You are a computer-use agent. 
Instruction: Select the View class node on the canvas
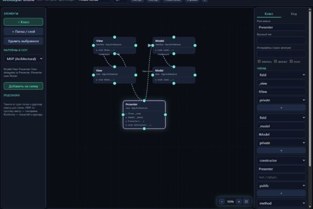(x=115, y=75)
